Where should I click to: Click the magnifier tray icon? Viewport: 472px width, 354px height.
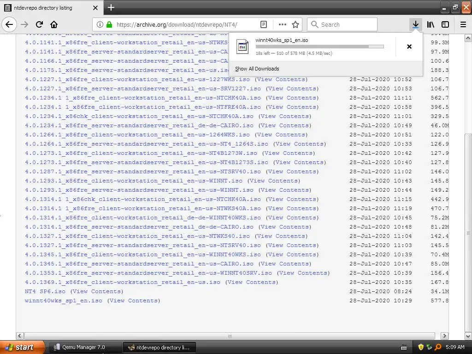pos(438,347)
